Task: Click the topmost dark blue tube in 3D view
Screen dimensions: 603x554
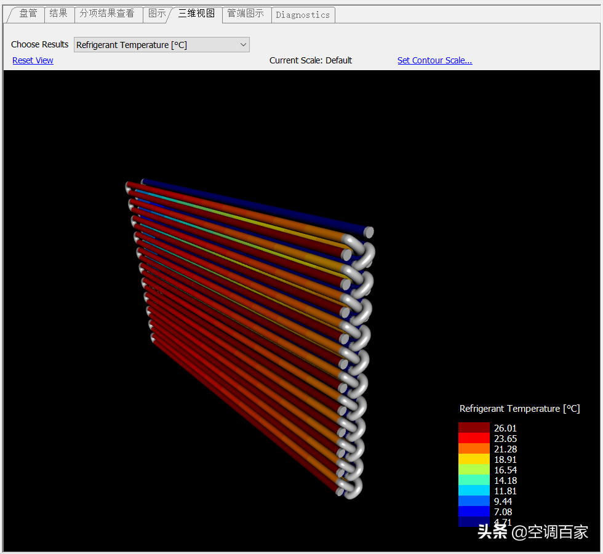Action: (x=256, y=206)
